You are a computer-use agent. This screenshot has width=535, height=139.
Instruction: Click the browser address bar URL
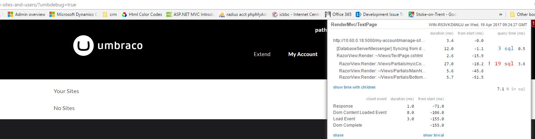[x=38, y=5]
